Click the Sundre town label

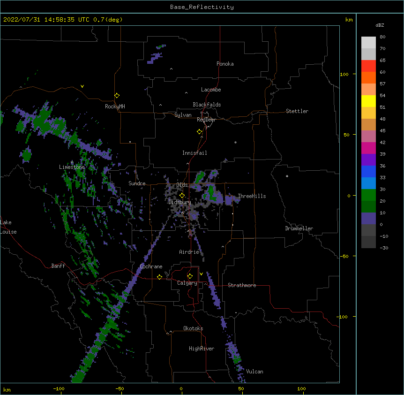point(137,183)
